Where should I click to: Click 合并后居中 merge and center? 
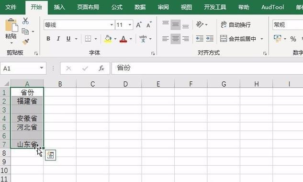238,39
